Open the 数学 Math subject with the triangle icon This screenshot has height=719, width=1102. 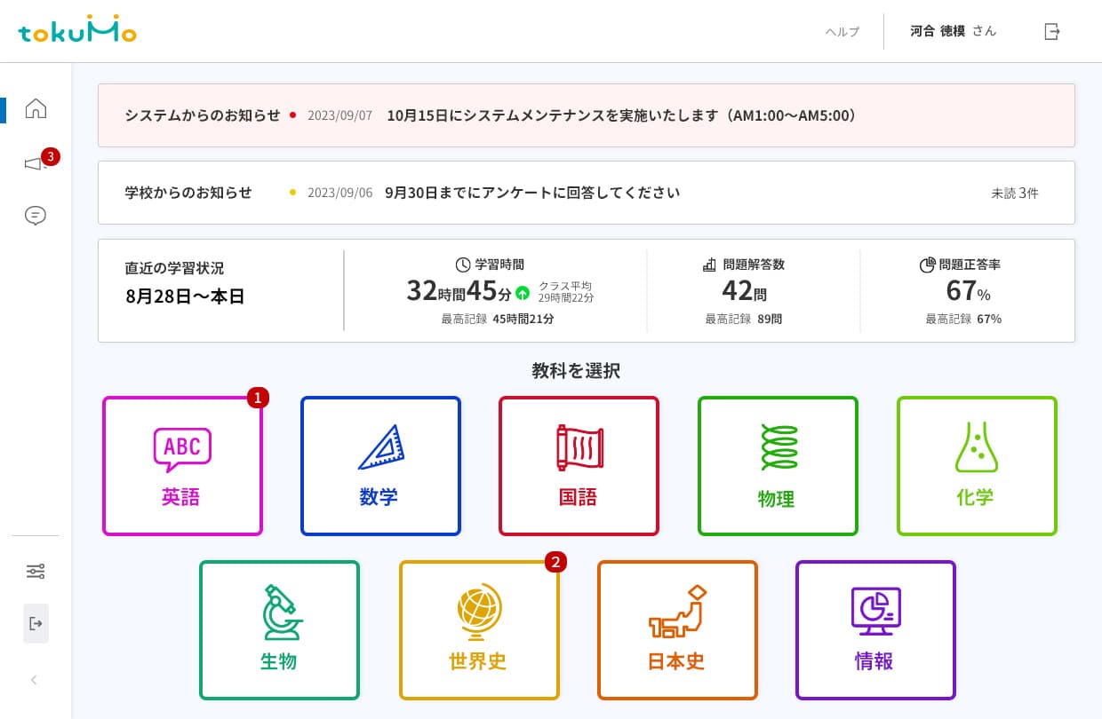click(x=380, y=448)
